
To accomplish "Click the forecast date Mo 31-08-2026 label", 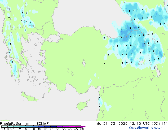I will (x=112, y=124).
